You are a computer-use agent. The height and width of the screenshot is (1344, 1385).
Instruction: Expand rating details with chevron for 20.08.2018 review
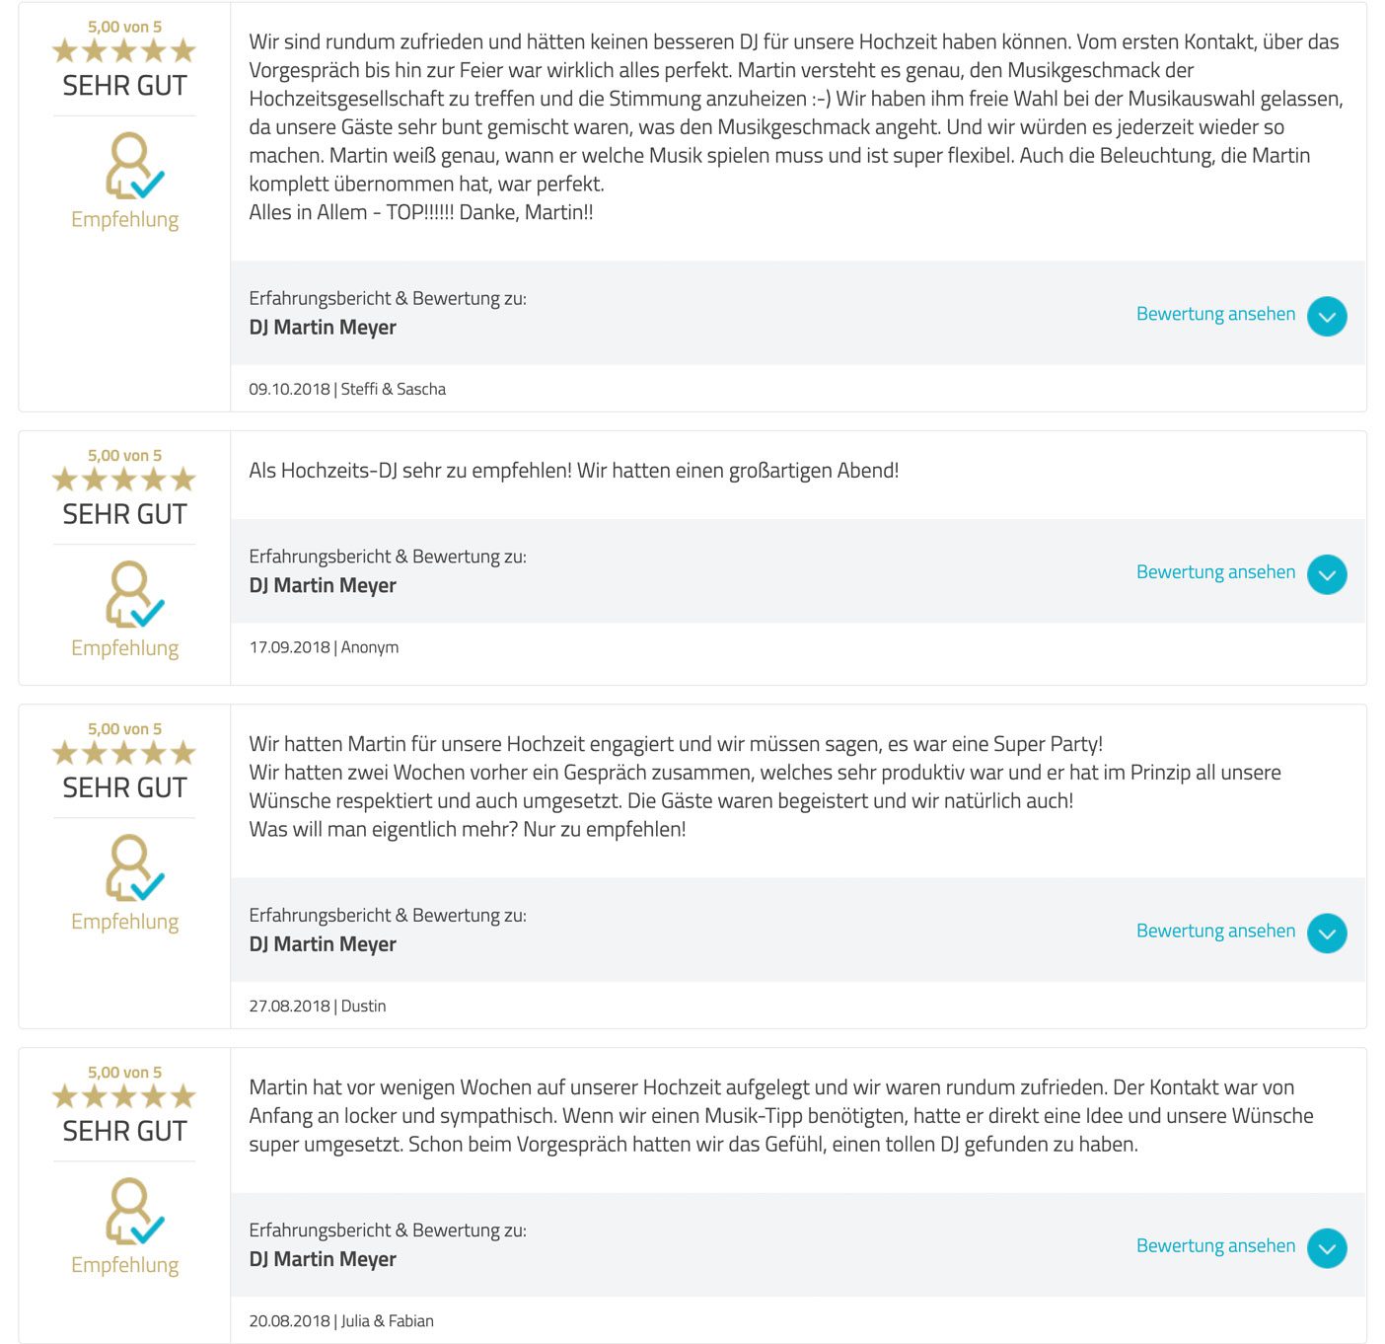1327,1248
